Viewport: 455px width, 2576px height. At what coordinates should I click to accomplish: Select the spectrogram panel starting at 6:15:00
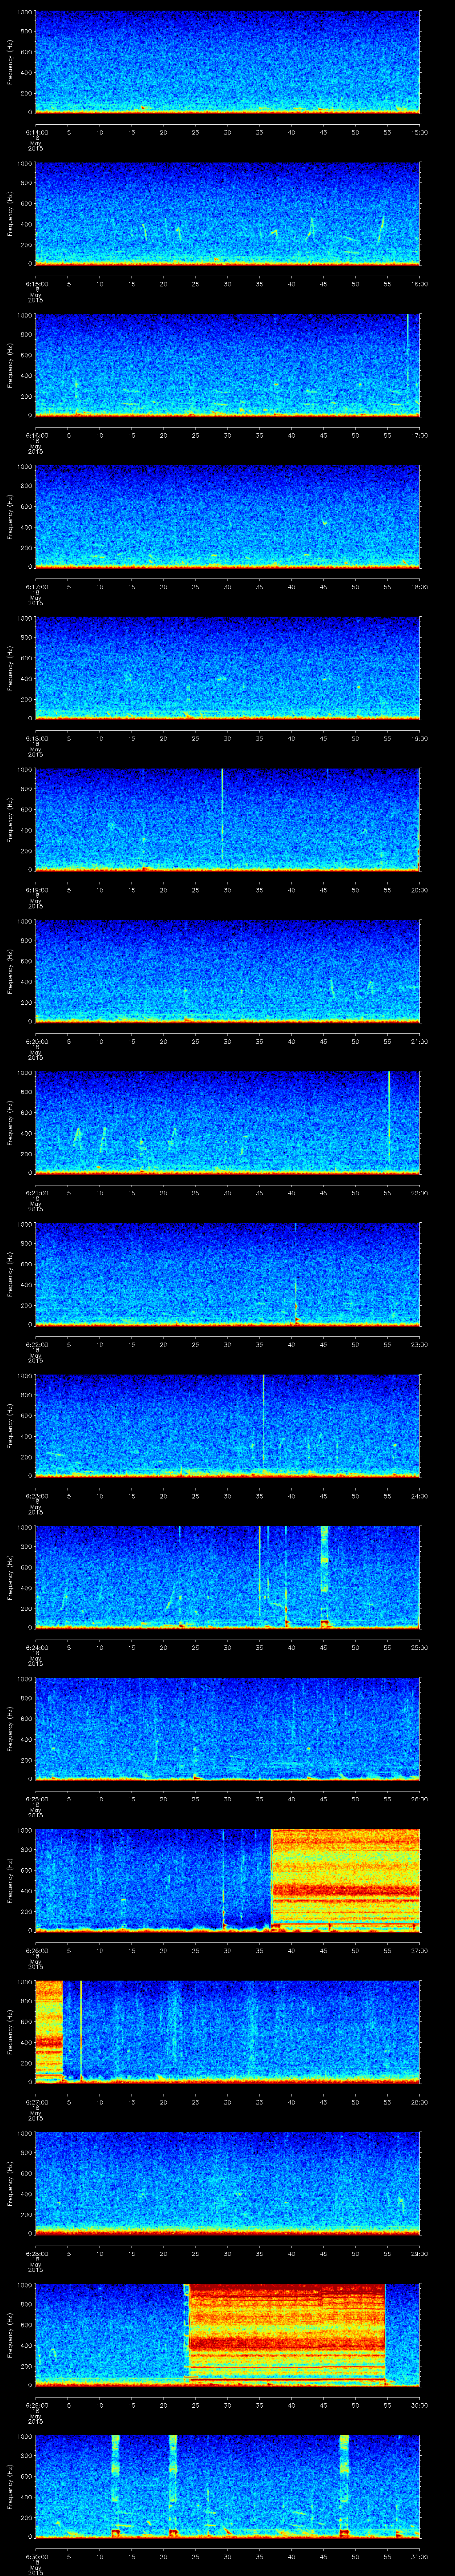[227, 213]
